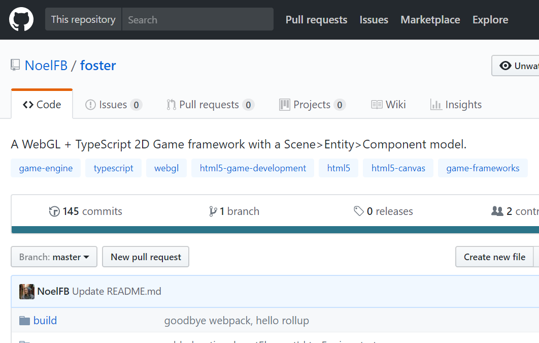539x343 pixels.
Task: Open Pull requests in top navigation
Action: [316, 20]
